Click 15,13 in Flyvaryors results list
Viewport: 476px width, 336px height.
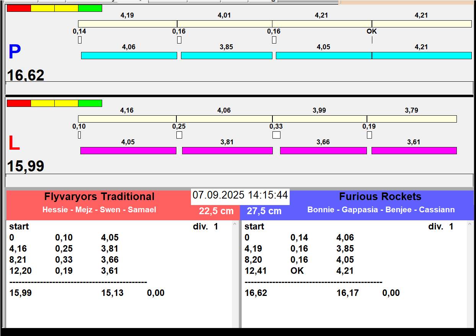112,293
